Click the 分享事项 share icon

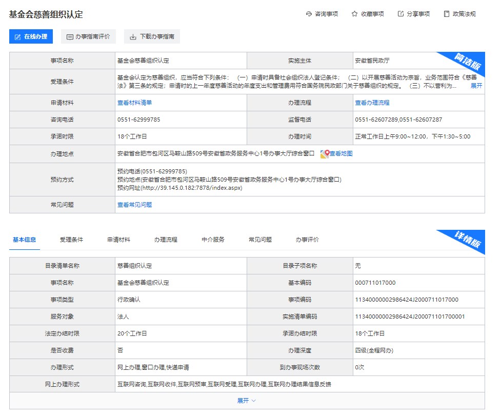400,14
